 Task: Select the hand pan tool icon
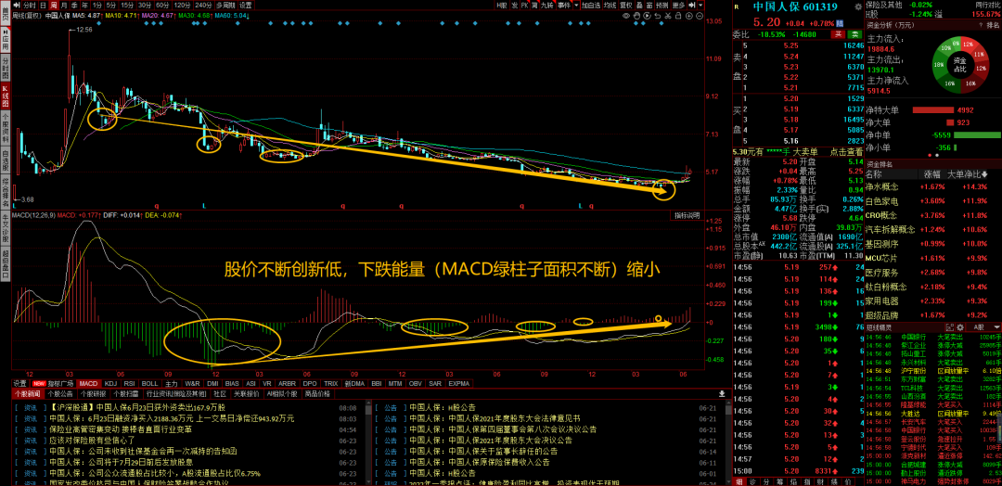[636, 16]
